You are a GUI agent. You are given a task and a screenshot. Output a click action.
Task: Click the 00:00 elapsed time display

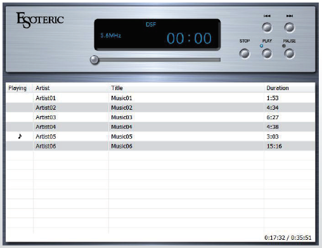189,39
